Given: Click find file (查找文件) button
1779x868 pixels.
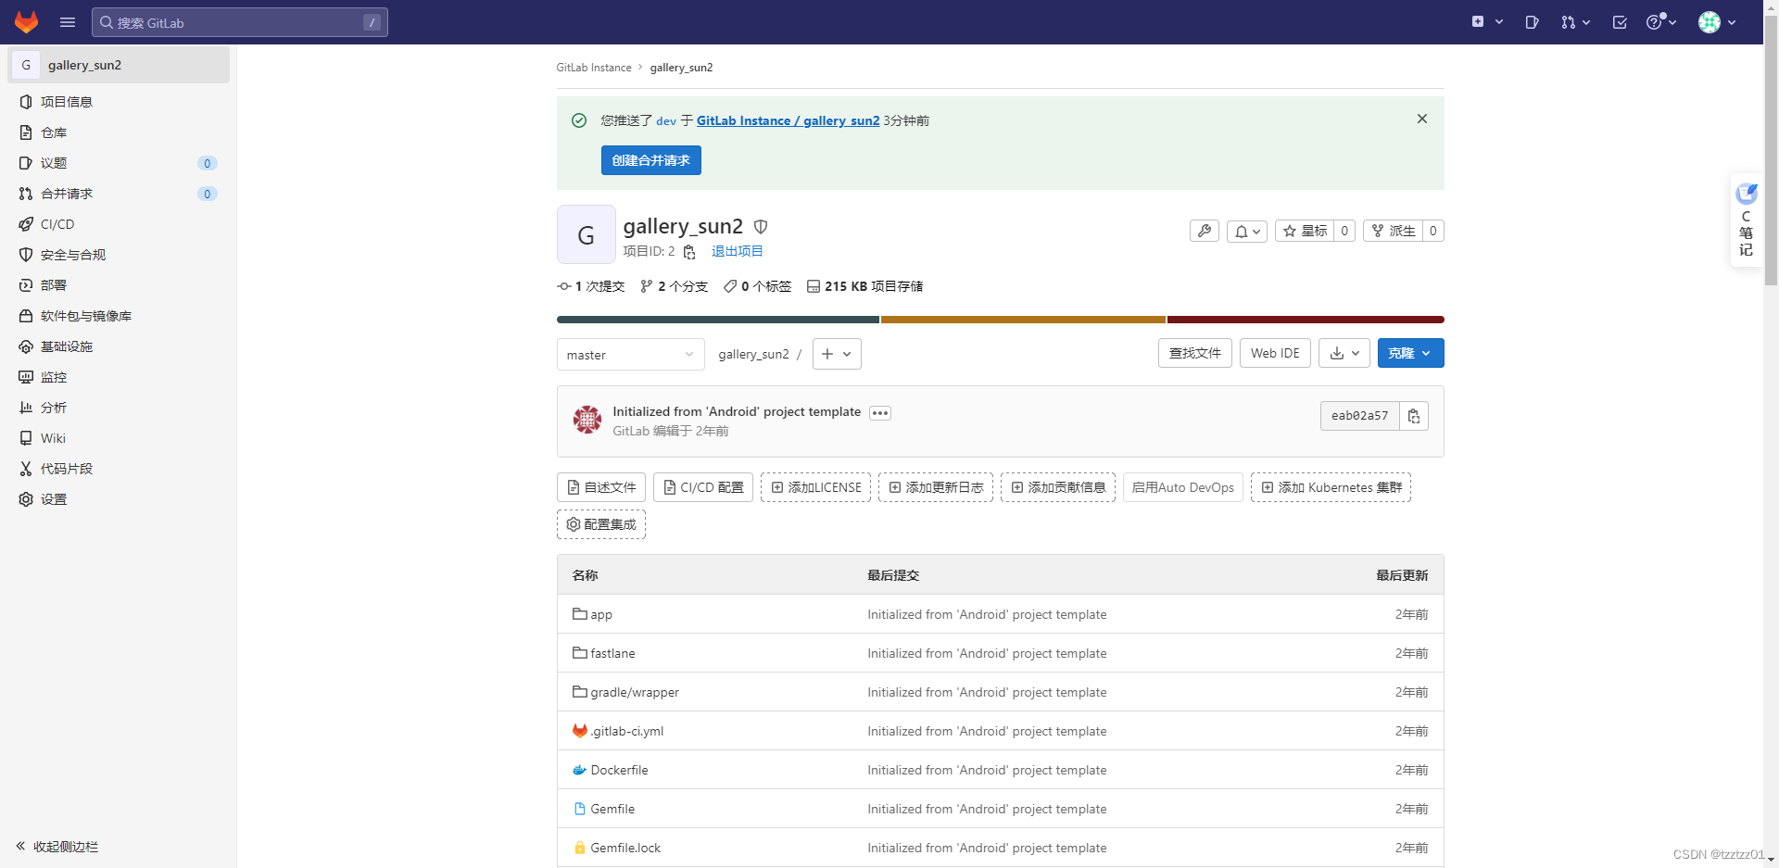Looking at the screenshot, I should pos(1195,353).
